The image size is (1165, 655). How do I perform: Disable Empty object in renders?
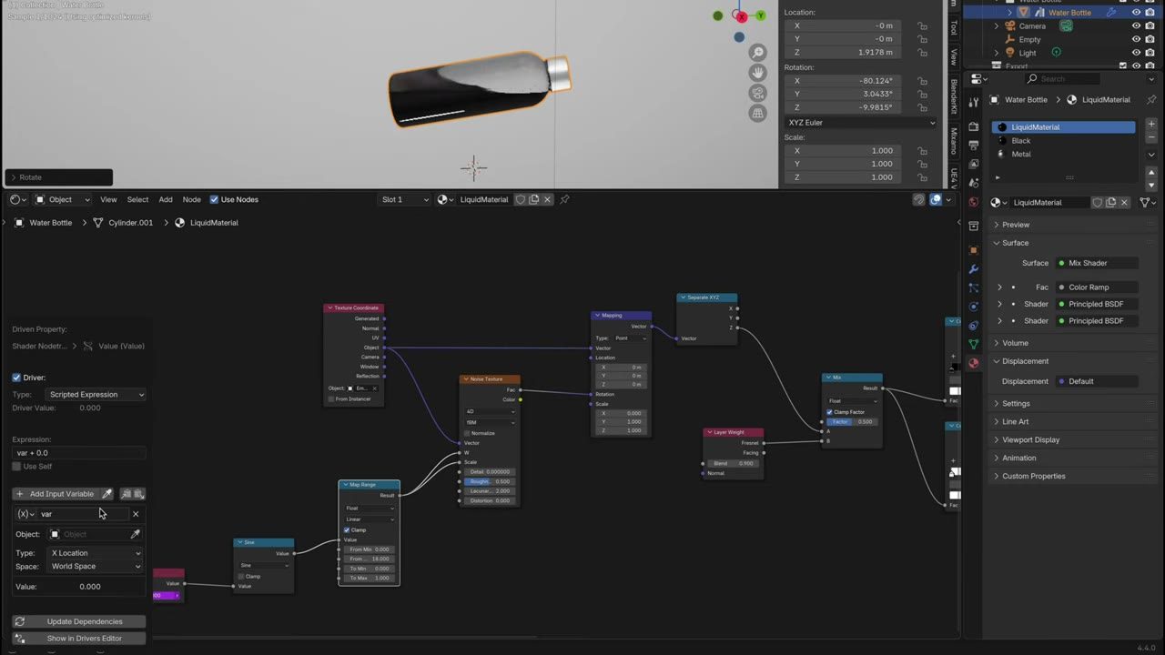click(x=1150, y=40)
